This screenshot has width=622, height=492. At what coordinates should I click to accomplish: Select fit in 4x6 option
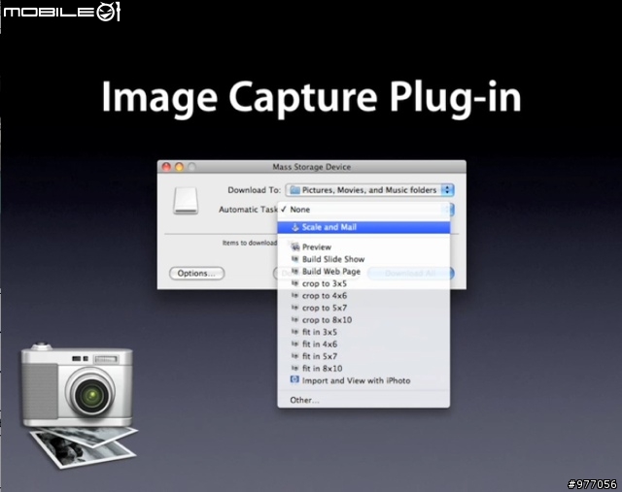click(x=363, y=344)
